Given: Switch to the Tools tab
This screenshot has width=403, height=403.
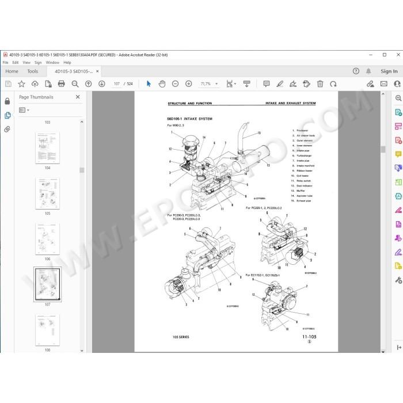Looking at the screenshot, I should coord(33,71).
